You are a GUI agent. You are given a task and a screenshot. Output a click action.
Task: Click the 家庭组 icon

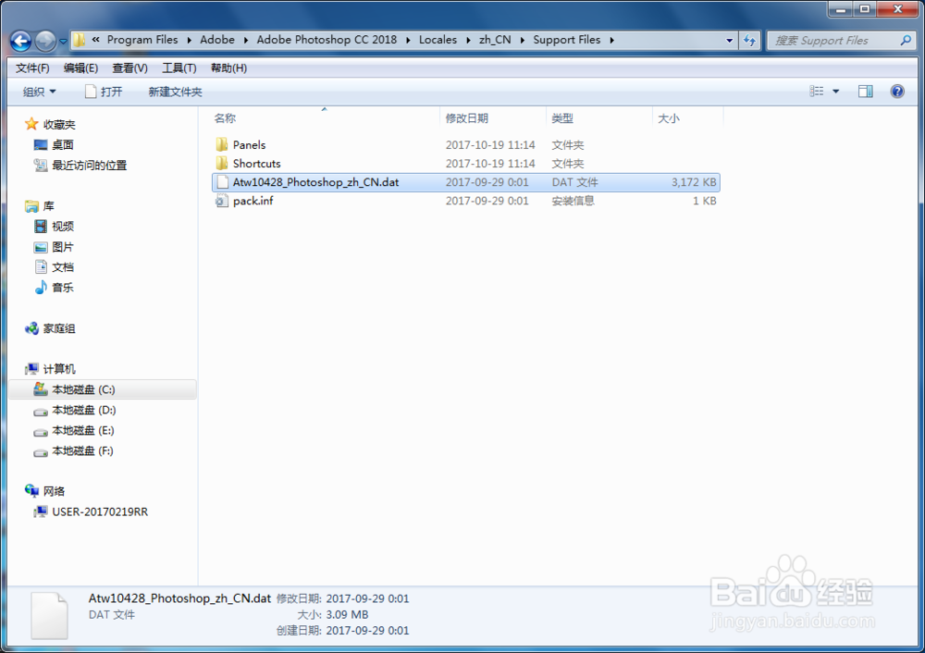click(x=31, y=328)
